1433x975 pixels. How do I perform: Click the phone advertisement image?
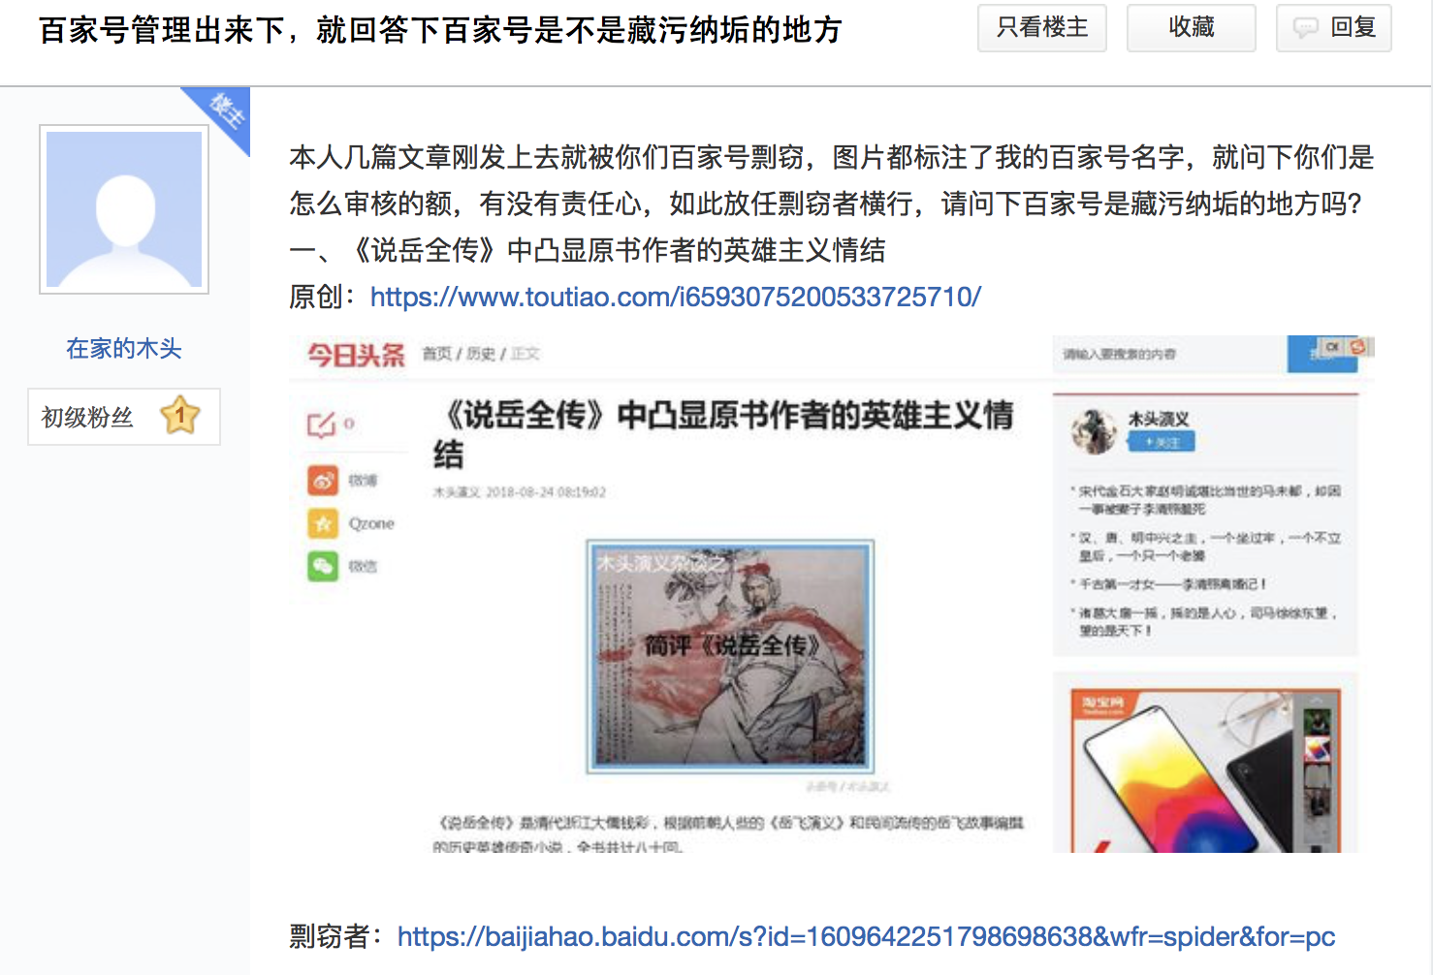pos(1204,771)
